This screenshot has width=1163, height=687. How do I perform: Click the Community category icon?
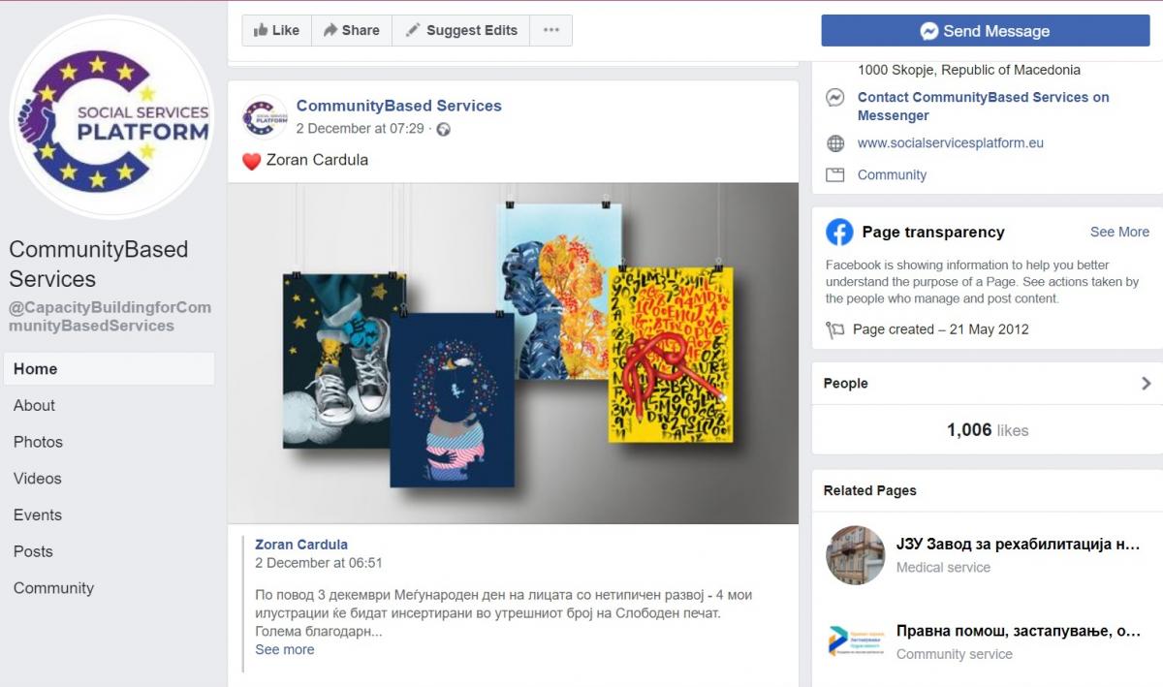click(834, 175)
